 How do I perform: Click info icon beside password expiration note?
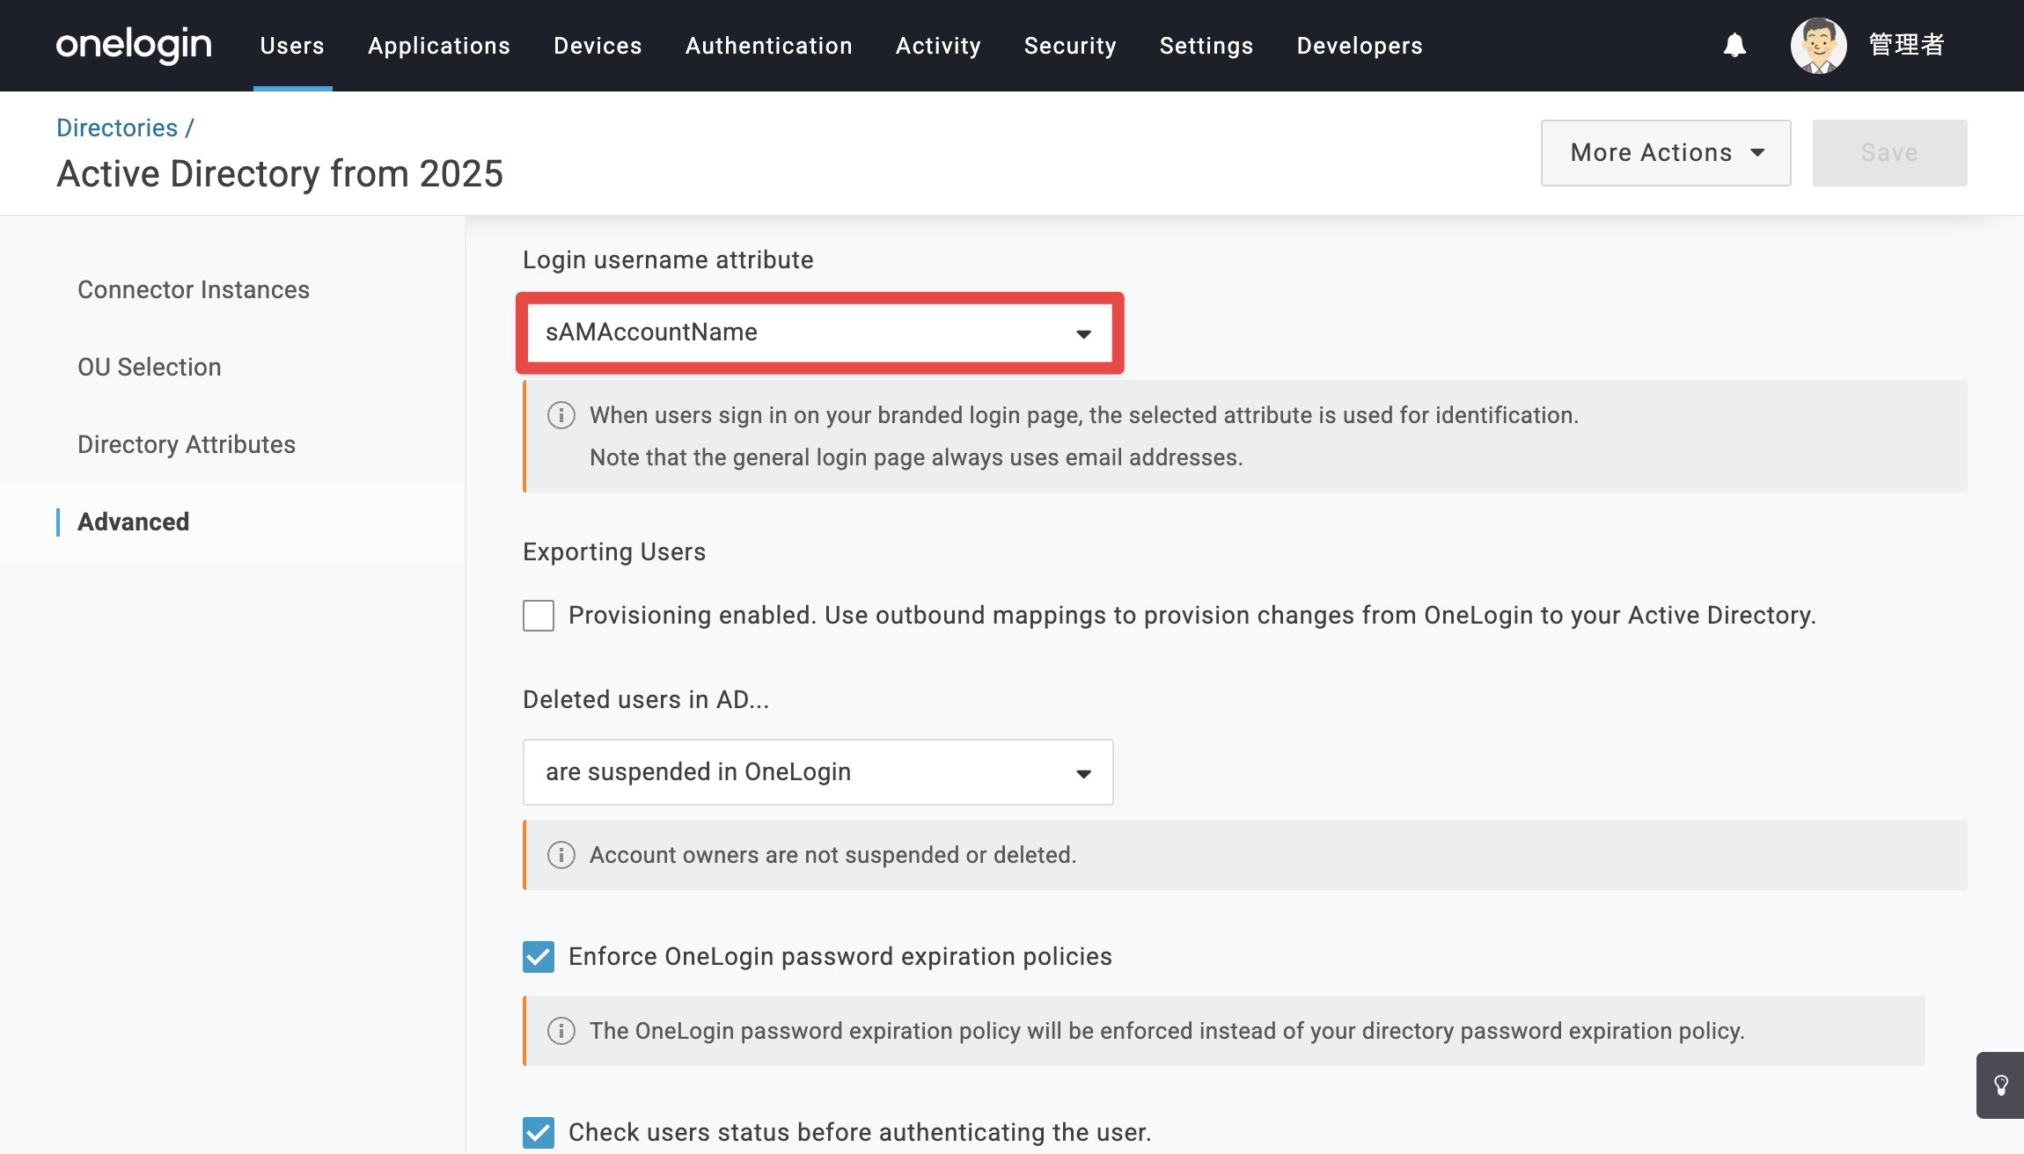point(561,1031)
